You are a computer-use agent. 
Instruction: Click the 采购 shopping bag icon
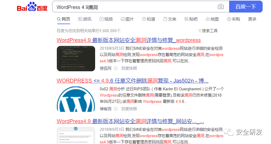[229, 19]
